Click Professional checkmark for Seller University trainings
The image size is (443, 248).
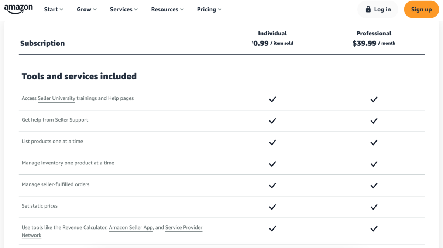[x=374, y=99]
